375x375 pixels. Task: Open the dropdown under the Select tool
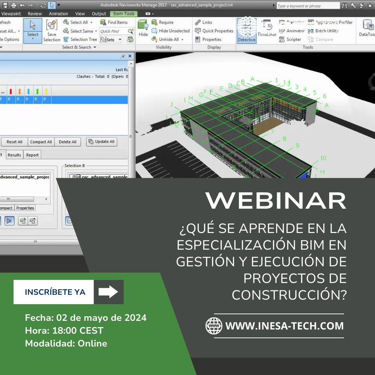pyautogui.click(x=33, y=39)
